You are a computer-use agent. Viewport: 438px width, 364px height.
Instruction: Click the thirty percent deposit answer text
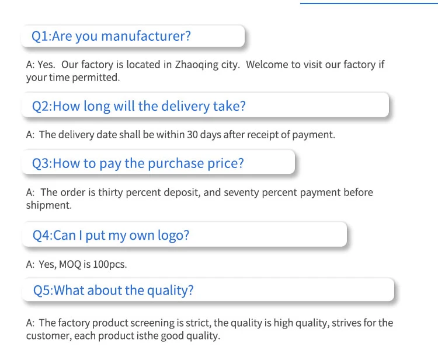click(199, 198)
